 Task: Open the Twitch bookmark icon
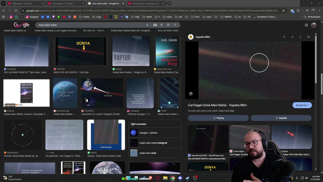(53, 17)
